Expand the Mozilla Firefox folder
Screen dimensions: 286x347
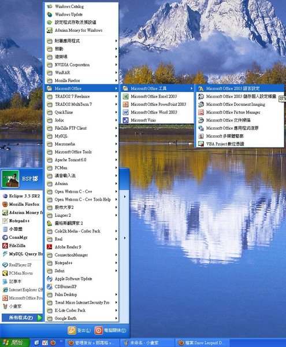[81, 80]
